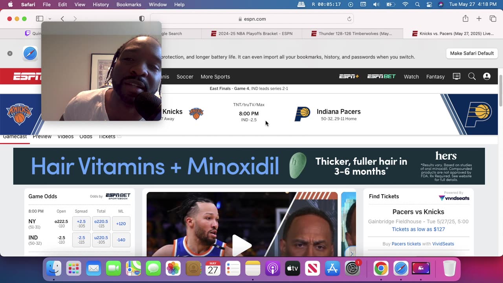Open the App Store from the Dock
The image size is (503, 283).
332,268
